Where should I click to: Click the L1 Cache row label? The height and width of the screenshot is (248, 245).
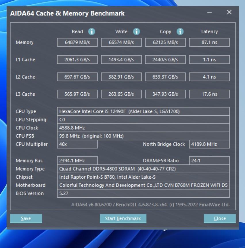tap(25, 60)
